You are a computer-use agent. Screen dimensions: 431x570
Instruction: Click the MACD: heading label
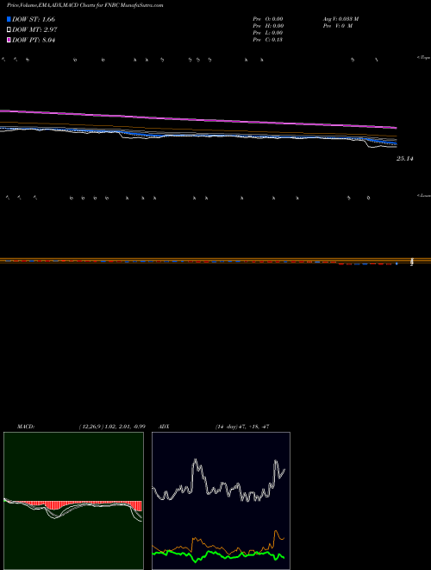tap(26, 427)
